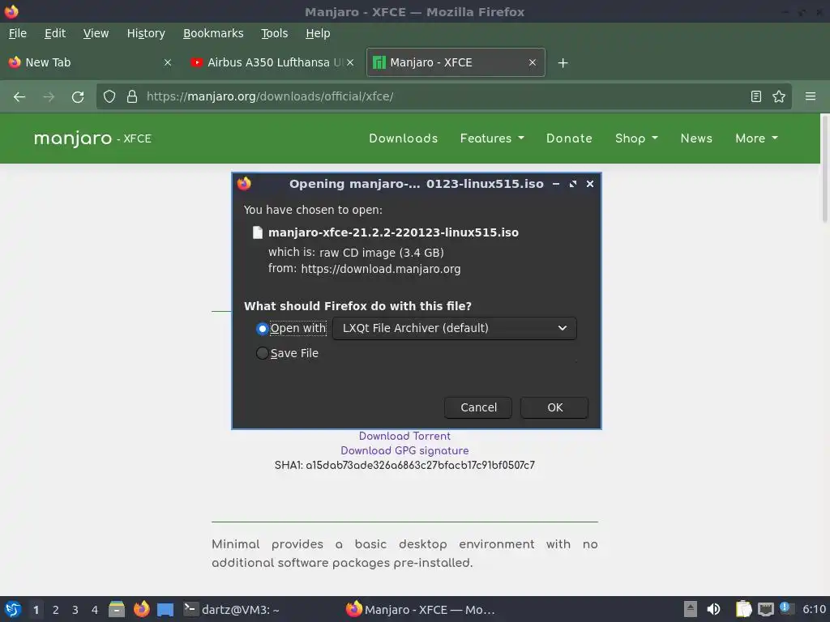Click the page vertical scrollbar
Viewport: 830px width, 622px height.
point(824,168)
